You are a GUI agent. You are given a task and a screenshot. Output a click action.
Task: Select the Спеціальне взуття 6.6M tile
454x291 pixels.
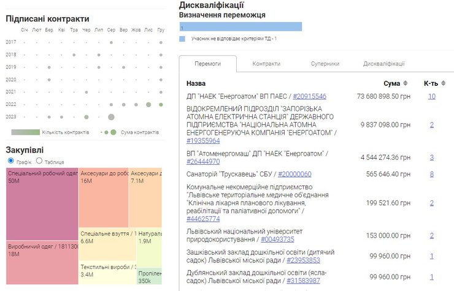point(107,244)
